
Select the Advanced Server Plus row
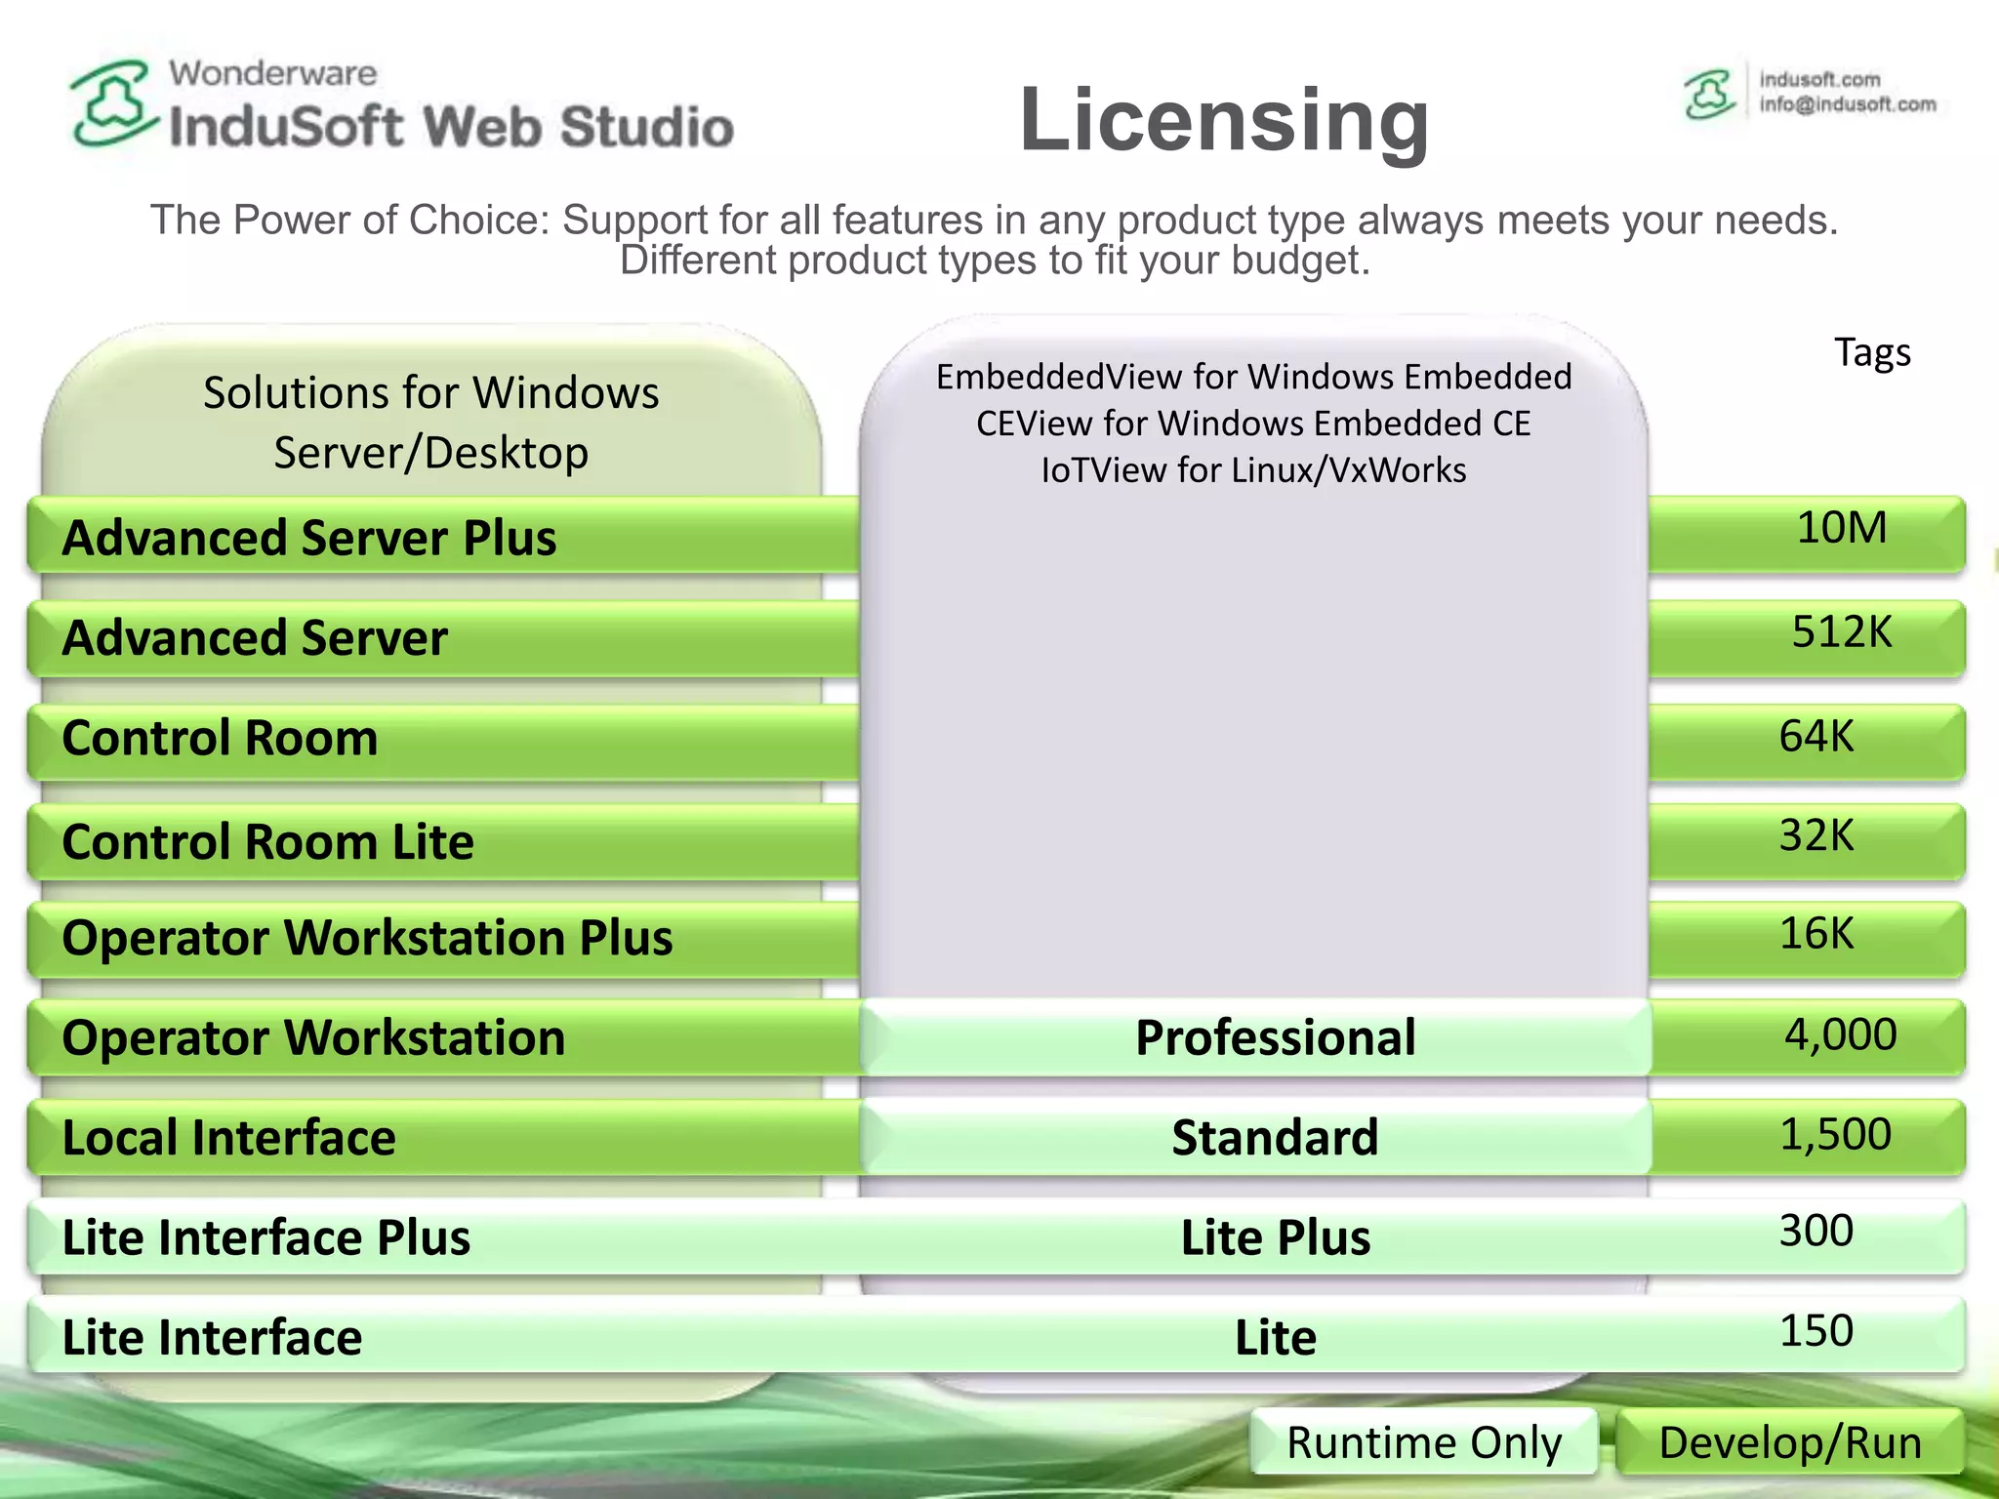tap(996, 535)
